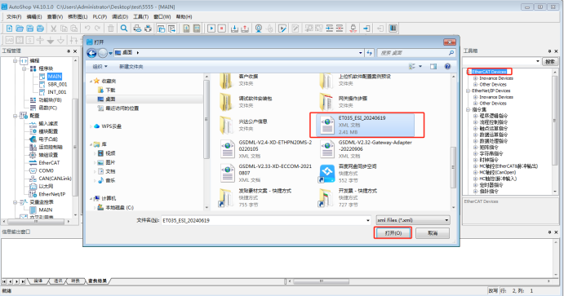Expand the 程序逻辑指令 toolbox node

pyautogui.click(x=475, y=116)
